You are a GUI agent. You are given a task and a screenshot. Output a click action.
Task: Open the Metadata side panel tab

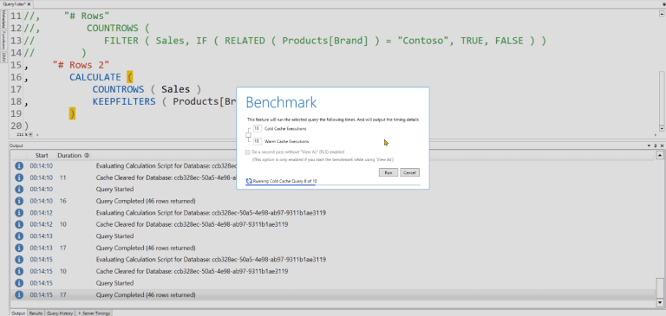(x=3, y=19)
